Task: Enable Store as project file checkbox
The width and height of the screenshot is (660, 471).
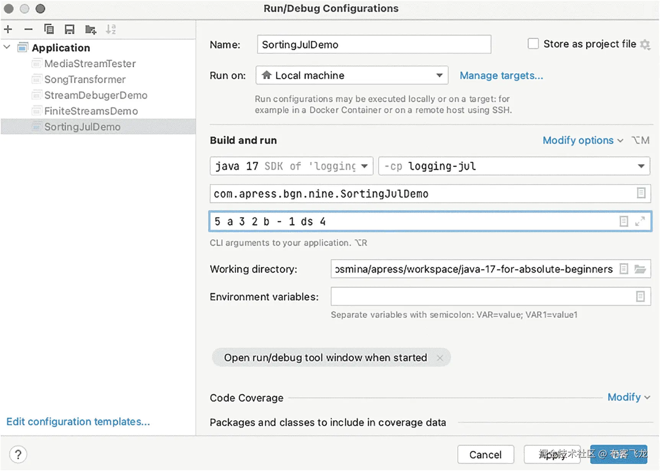Action: pyautogui.click(x=533, y=44)
